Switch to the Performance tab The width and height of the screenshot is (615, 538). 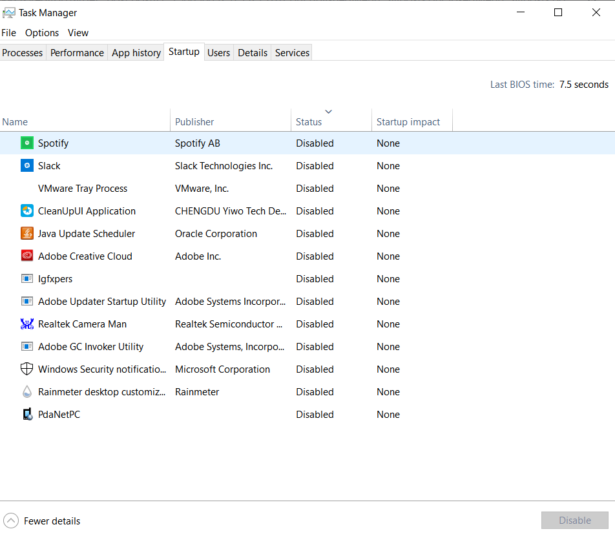coord(77,53)
